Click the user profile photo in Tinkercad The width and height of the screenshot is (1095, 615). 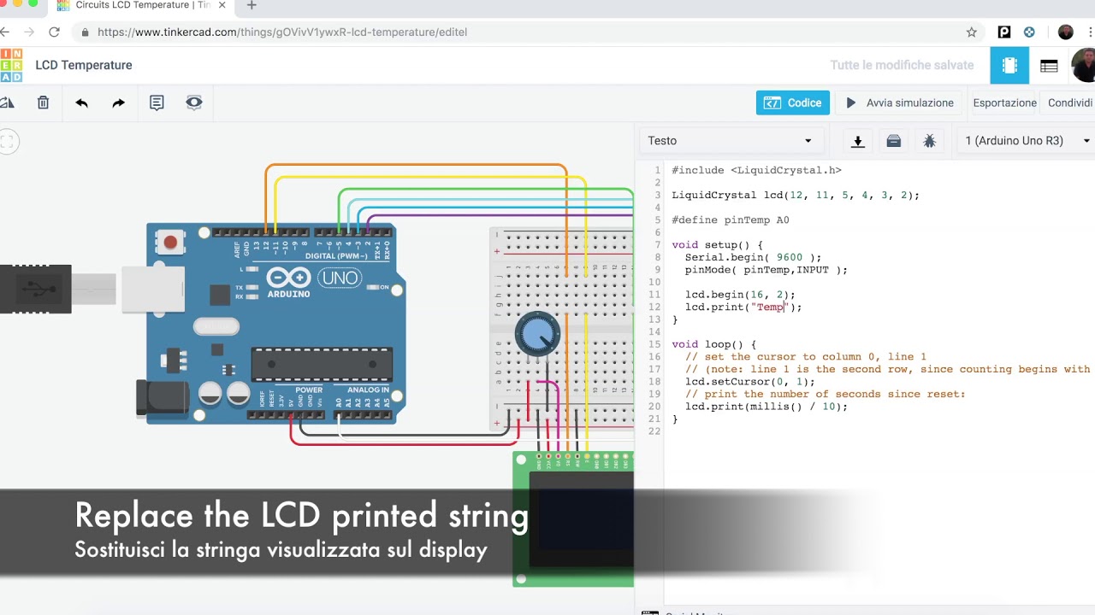click(x=1084, y=65)
